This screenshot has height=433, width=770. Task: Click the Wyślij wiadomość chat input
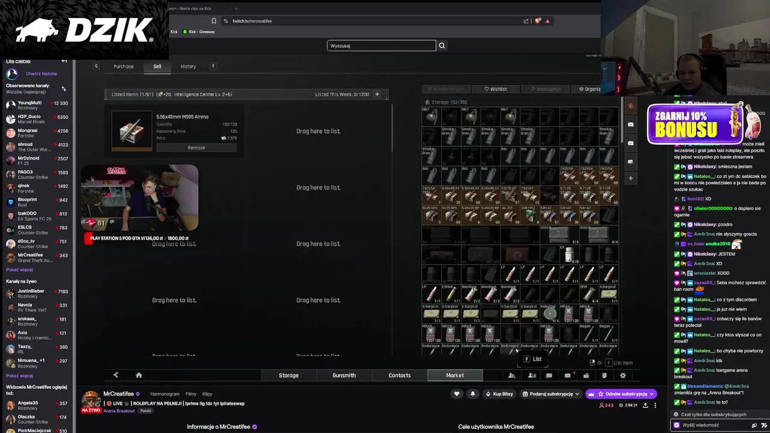pyautogui.click(x=710, y=425)
